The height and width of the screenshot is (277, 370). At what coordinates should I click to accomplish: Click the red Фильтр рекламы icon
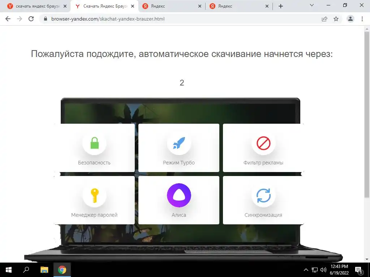pyautogui.click(x=263, y=143)
